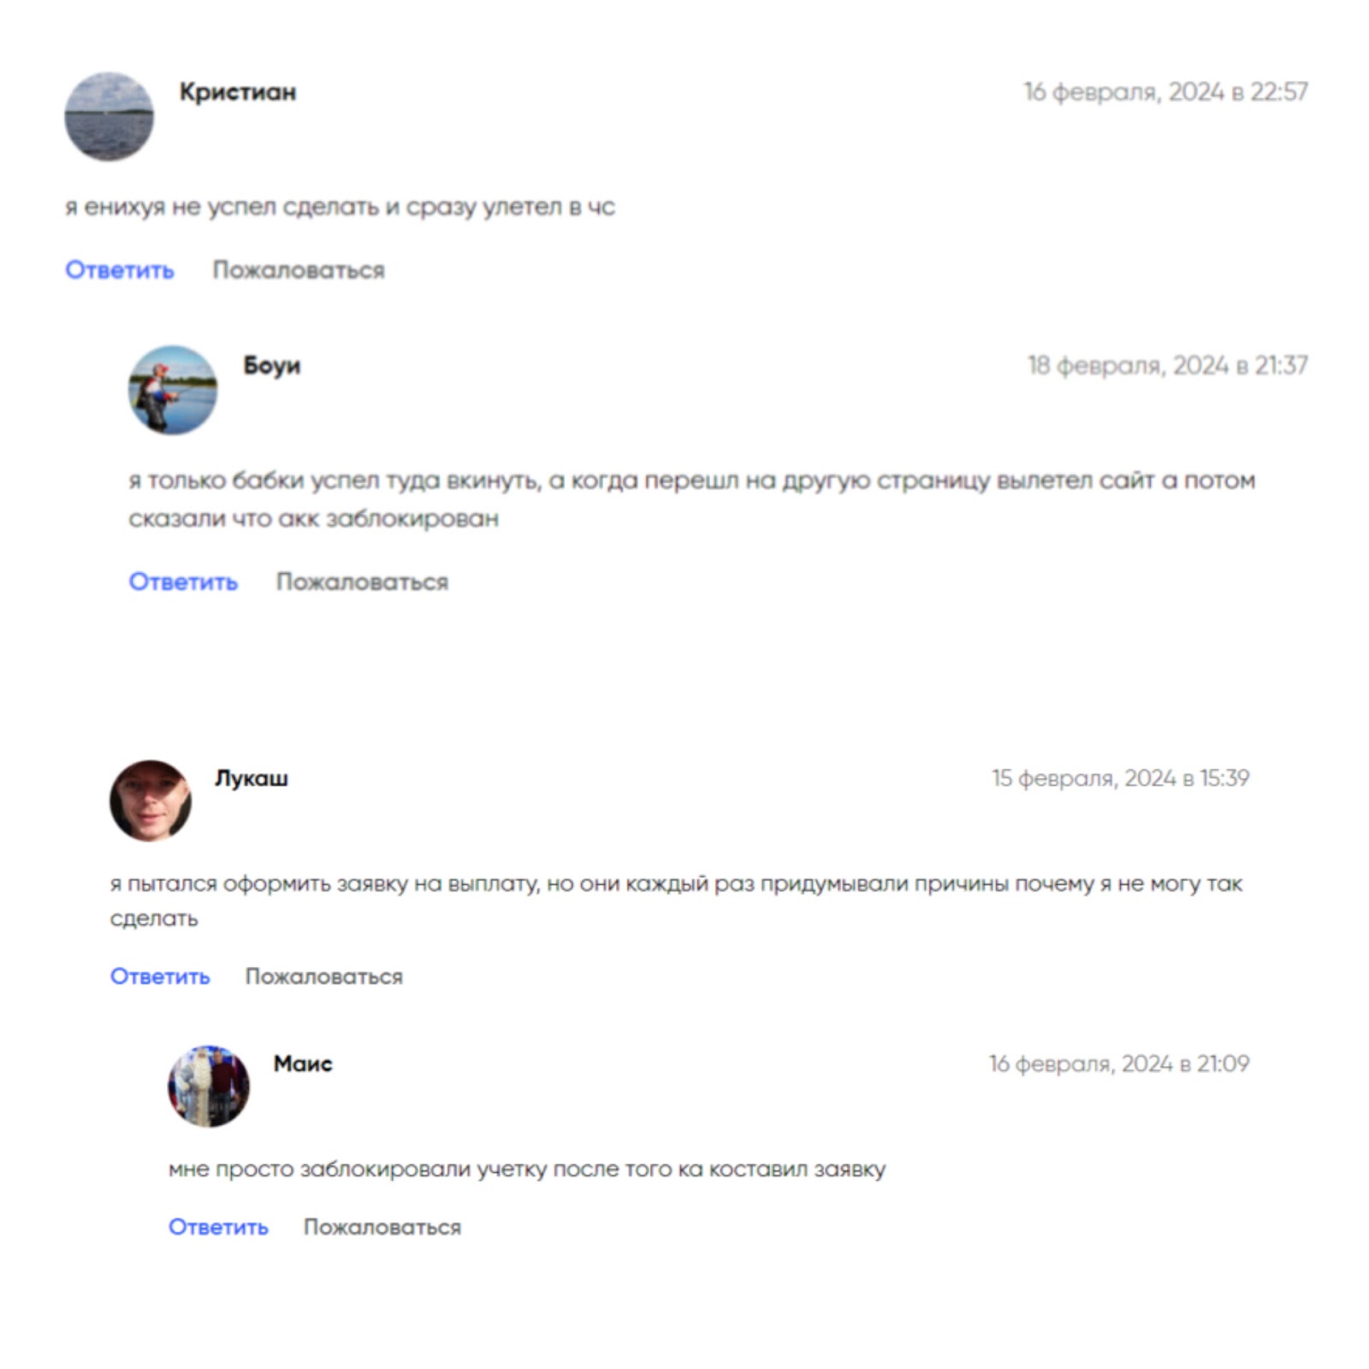The width and height of the screenshot is (1369, 1369).
Task: Open Маис's avatar picture
Action: click(209, 1086)
